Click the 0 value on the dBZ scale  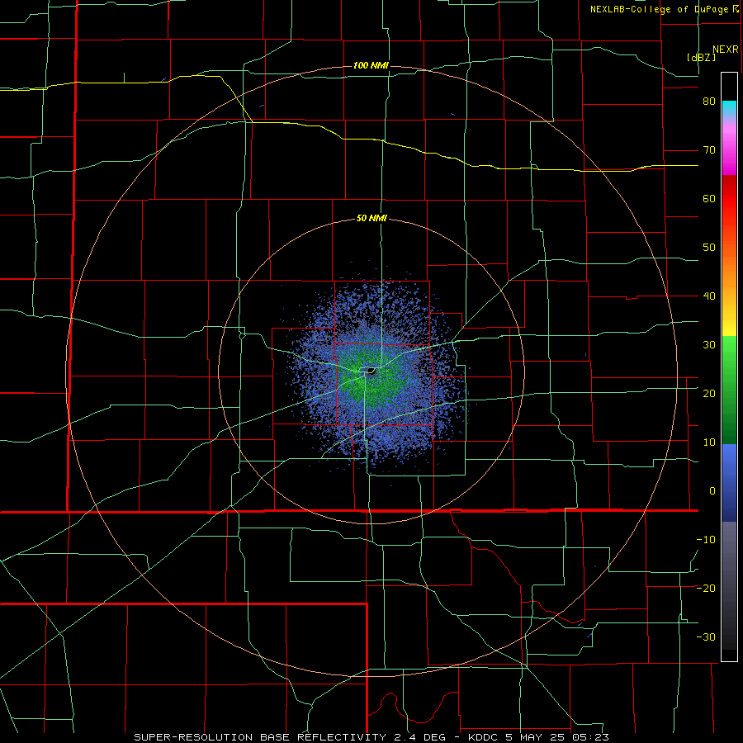(712, 491)
